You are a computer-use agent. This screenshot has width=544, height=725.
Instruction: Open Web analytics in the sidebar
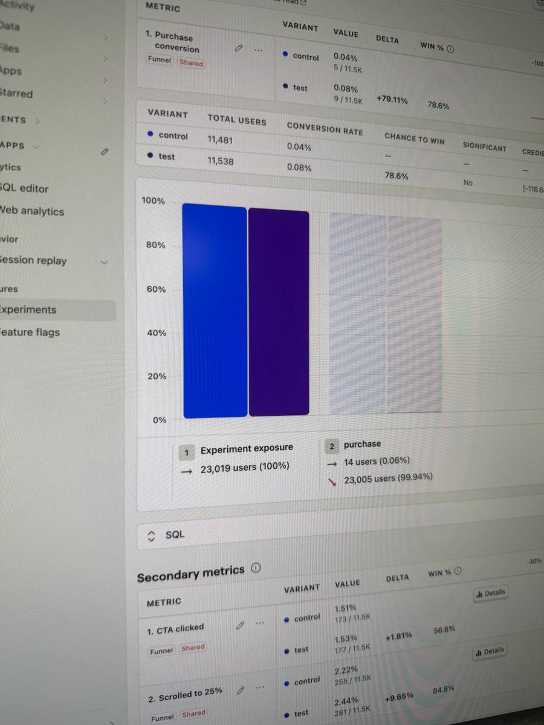click(x=32, y=211)
